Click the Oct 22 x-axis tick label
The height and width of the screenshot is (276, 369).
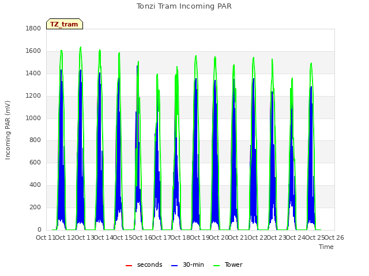click(257, 237)
